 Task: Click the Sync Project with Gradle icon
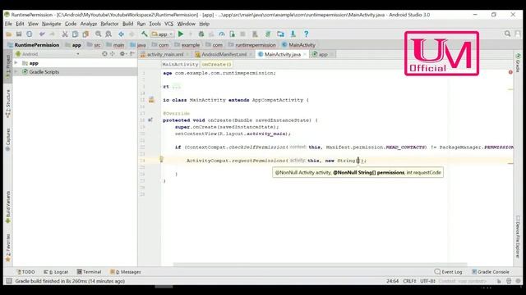point(268,34)
